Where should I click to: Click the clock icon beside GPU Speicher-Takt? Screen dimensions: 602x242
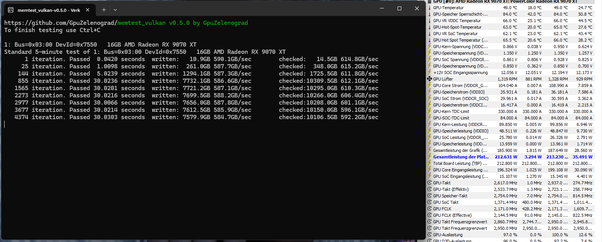(x=430, y=196)
